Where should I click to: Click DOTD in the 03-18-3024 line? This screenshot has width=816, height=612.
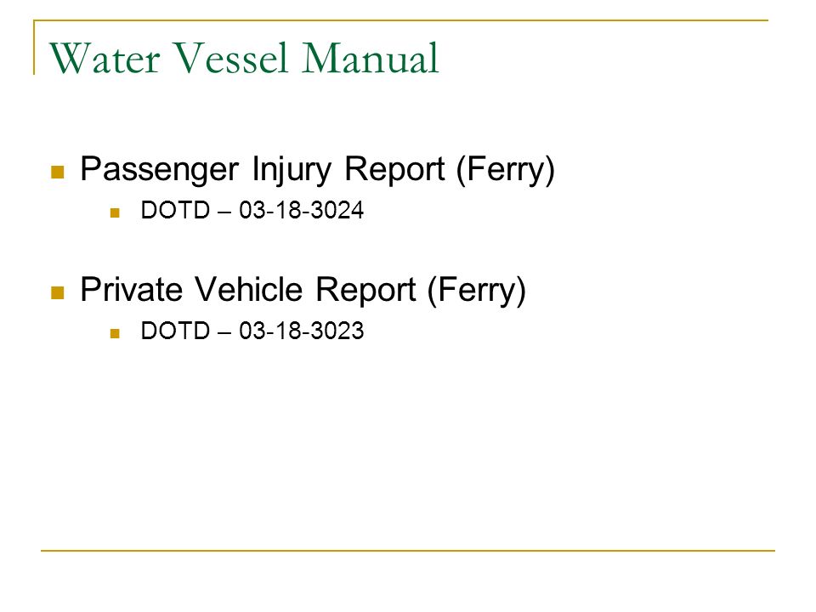click(175, 210)
